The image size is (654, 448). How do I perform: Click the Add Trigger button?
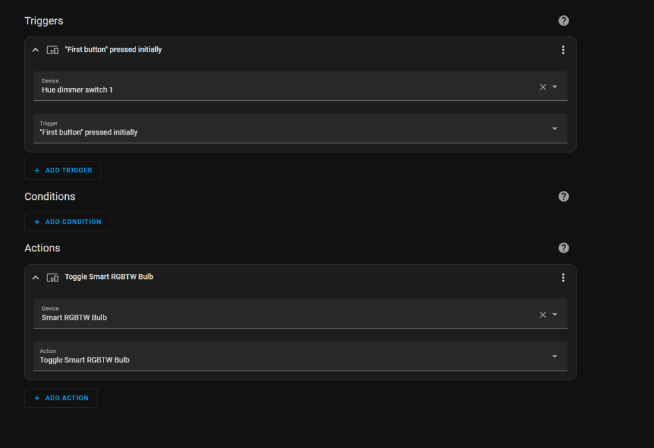click(63, 170)
